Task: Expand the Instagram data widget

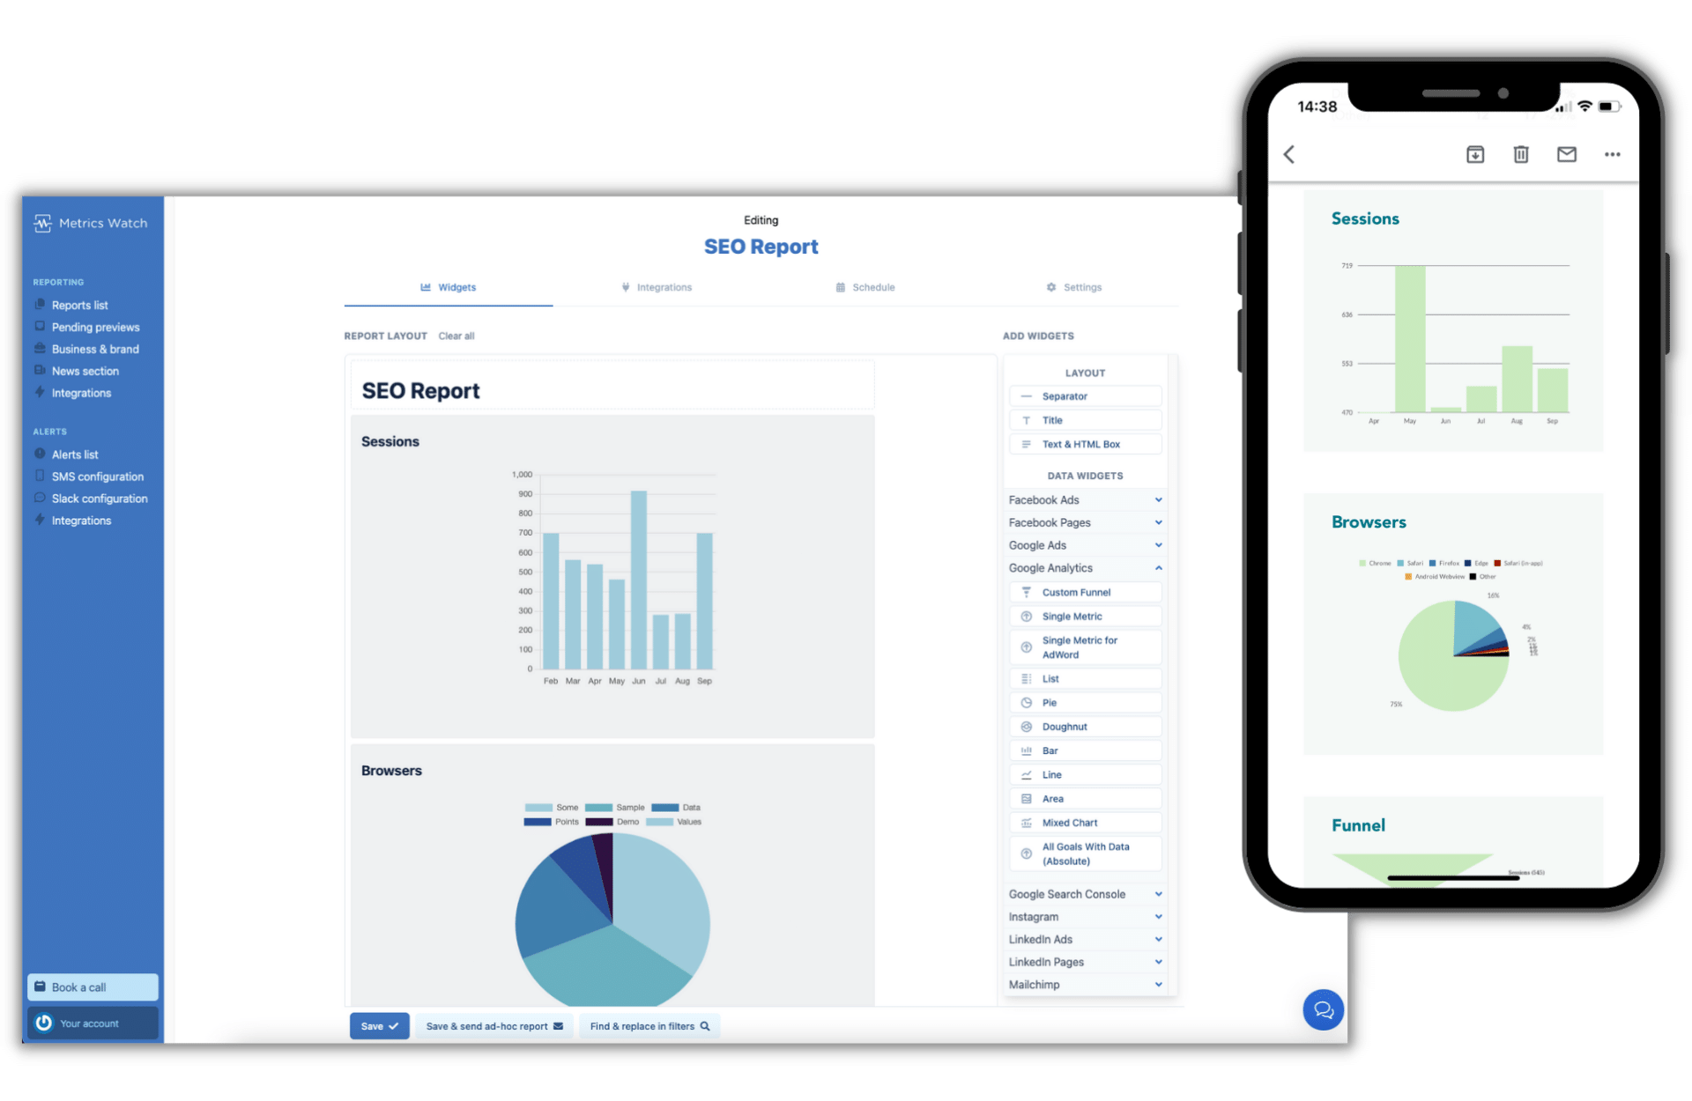Action: click(1084, 916)
